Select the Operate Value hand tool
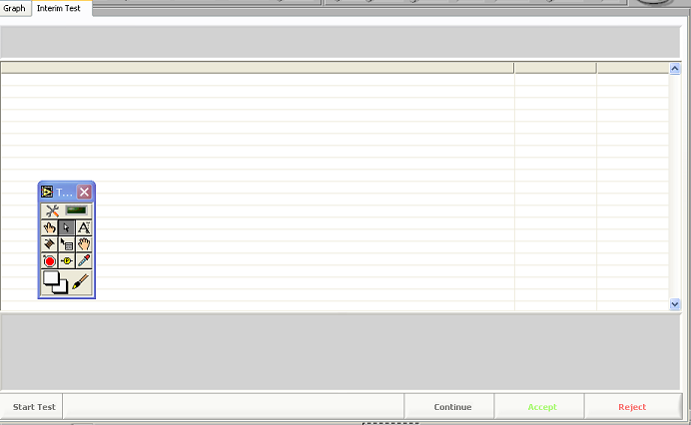The width and height of the screenshot is (691, 425). pyautogui.click(x=49, y=227)
